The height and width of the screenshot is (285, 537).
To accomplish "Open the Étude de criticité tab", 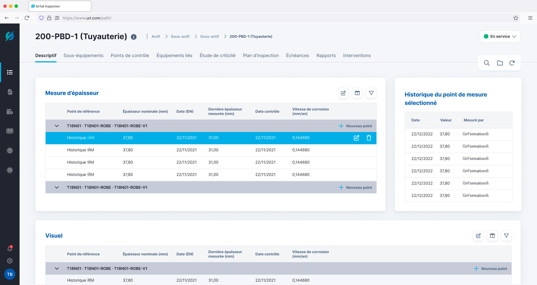I will [218, 55].
